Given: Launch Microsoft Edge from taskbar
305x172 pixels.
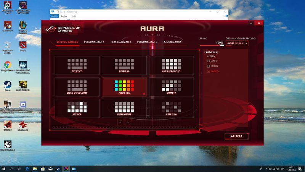Looking at the screenshot, I should point(27,169).
